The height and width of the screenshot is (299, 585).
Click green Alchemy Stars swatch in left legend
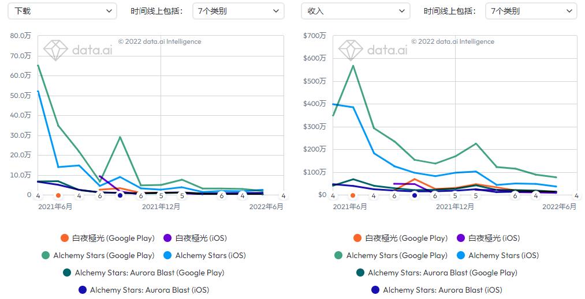46,255
